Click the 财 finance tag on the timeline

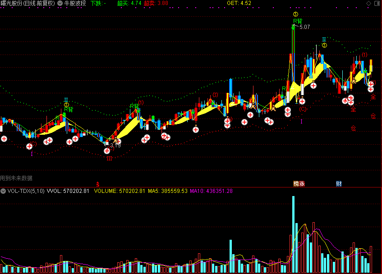(x=339, y=184)
